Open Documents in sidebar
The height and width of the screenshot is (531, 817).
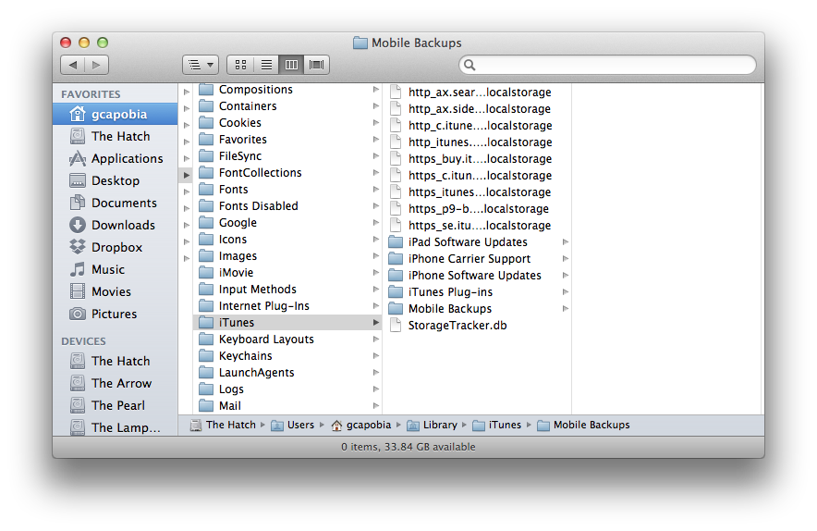[x=116, y=203]
